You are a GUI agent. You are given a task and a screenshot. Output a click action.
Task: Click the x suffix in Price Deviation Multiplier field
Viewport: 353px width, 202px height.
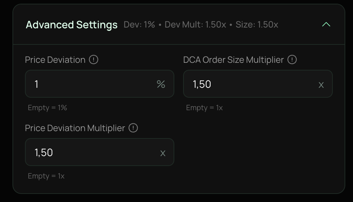tap(163, 153)
